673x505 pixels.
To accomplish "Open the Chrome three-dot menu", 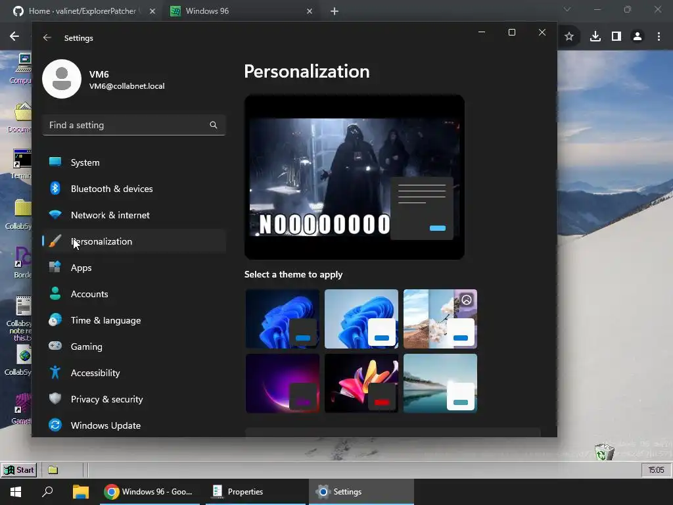I will [659, 37].
